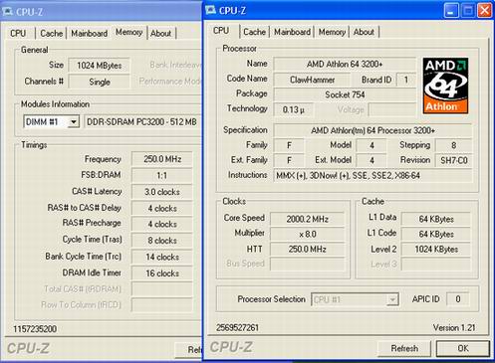Image resolution: width=495 pixels, height=363 pixels.
Task: Click the Level 2 cache value 1024 KBytes
Action: [x=436, y=250]
